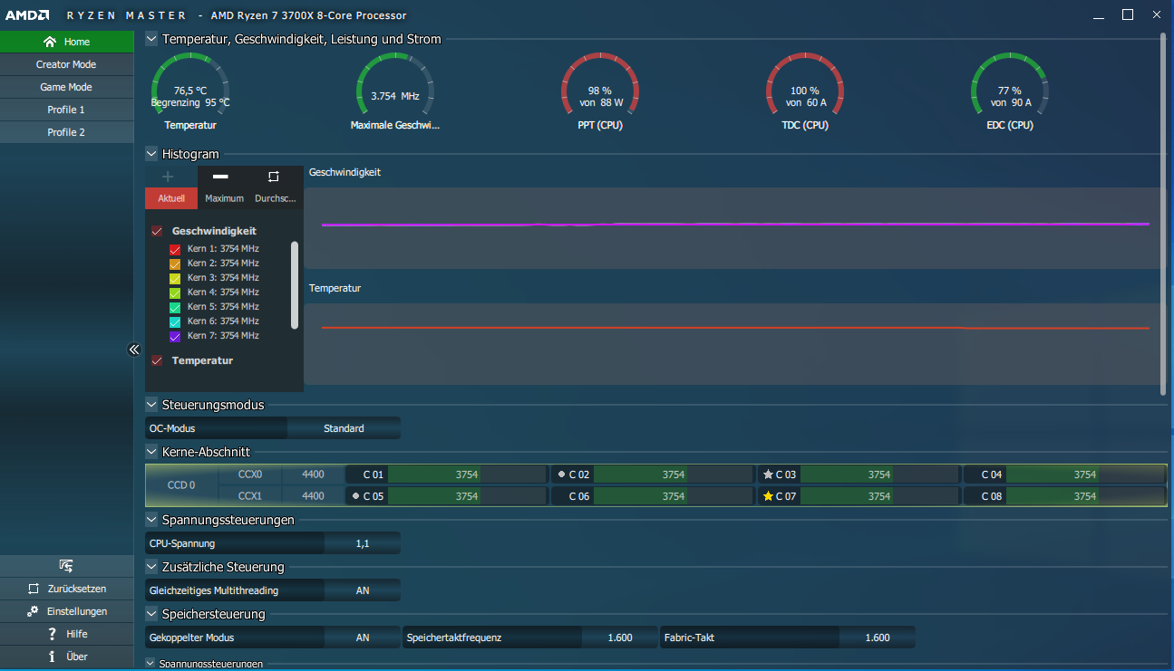Open Über dialog
Screen dimensions: 1174x671
coord(67,657)
